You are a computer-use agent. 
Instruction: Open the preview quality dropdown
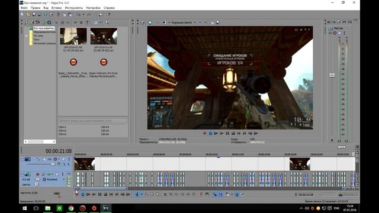[x=183, y=22]
